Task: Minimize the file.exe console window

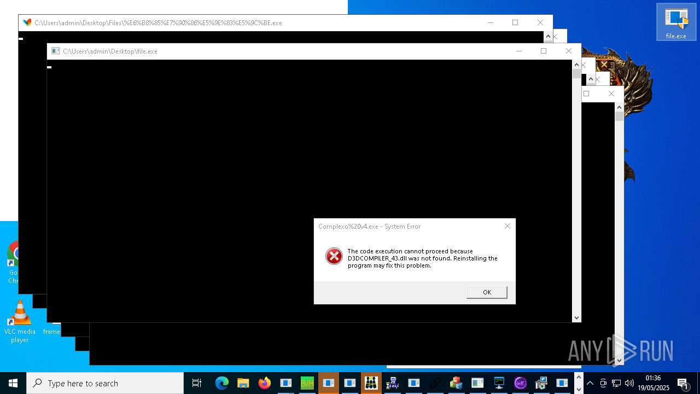Action: click(x=519, y=51)
